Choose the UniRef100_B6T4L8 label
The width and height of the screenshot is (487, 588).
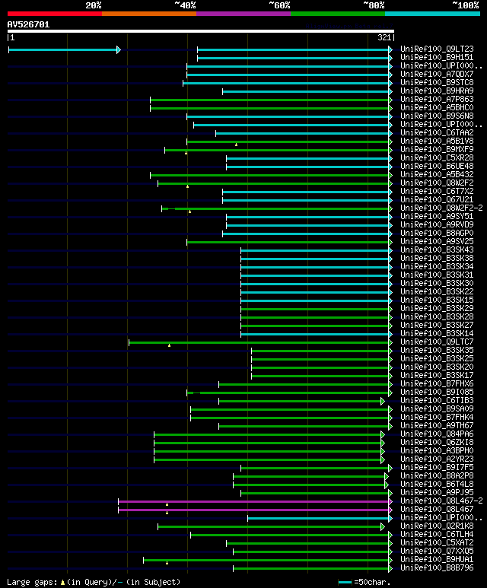pos(437,484)
